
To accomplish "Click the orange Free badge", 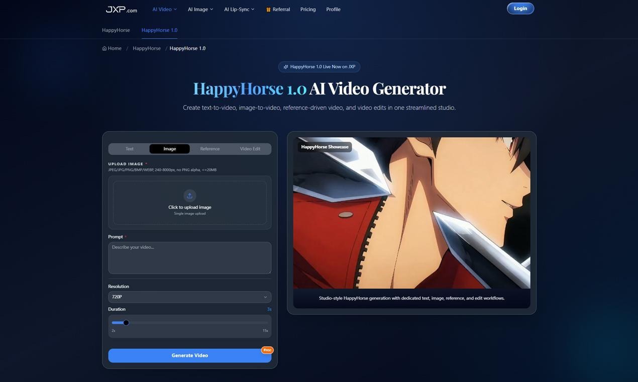I will pos(267,350).
